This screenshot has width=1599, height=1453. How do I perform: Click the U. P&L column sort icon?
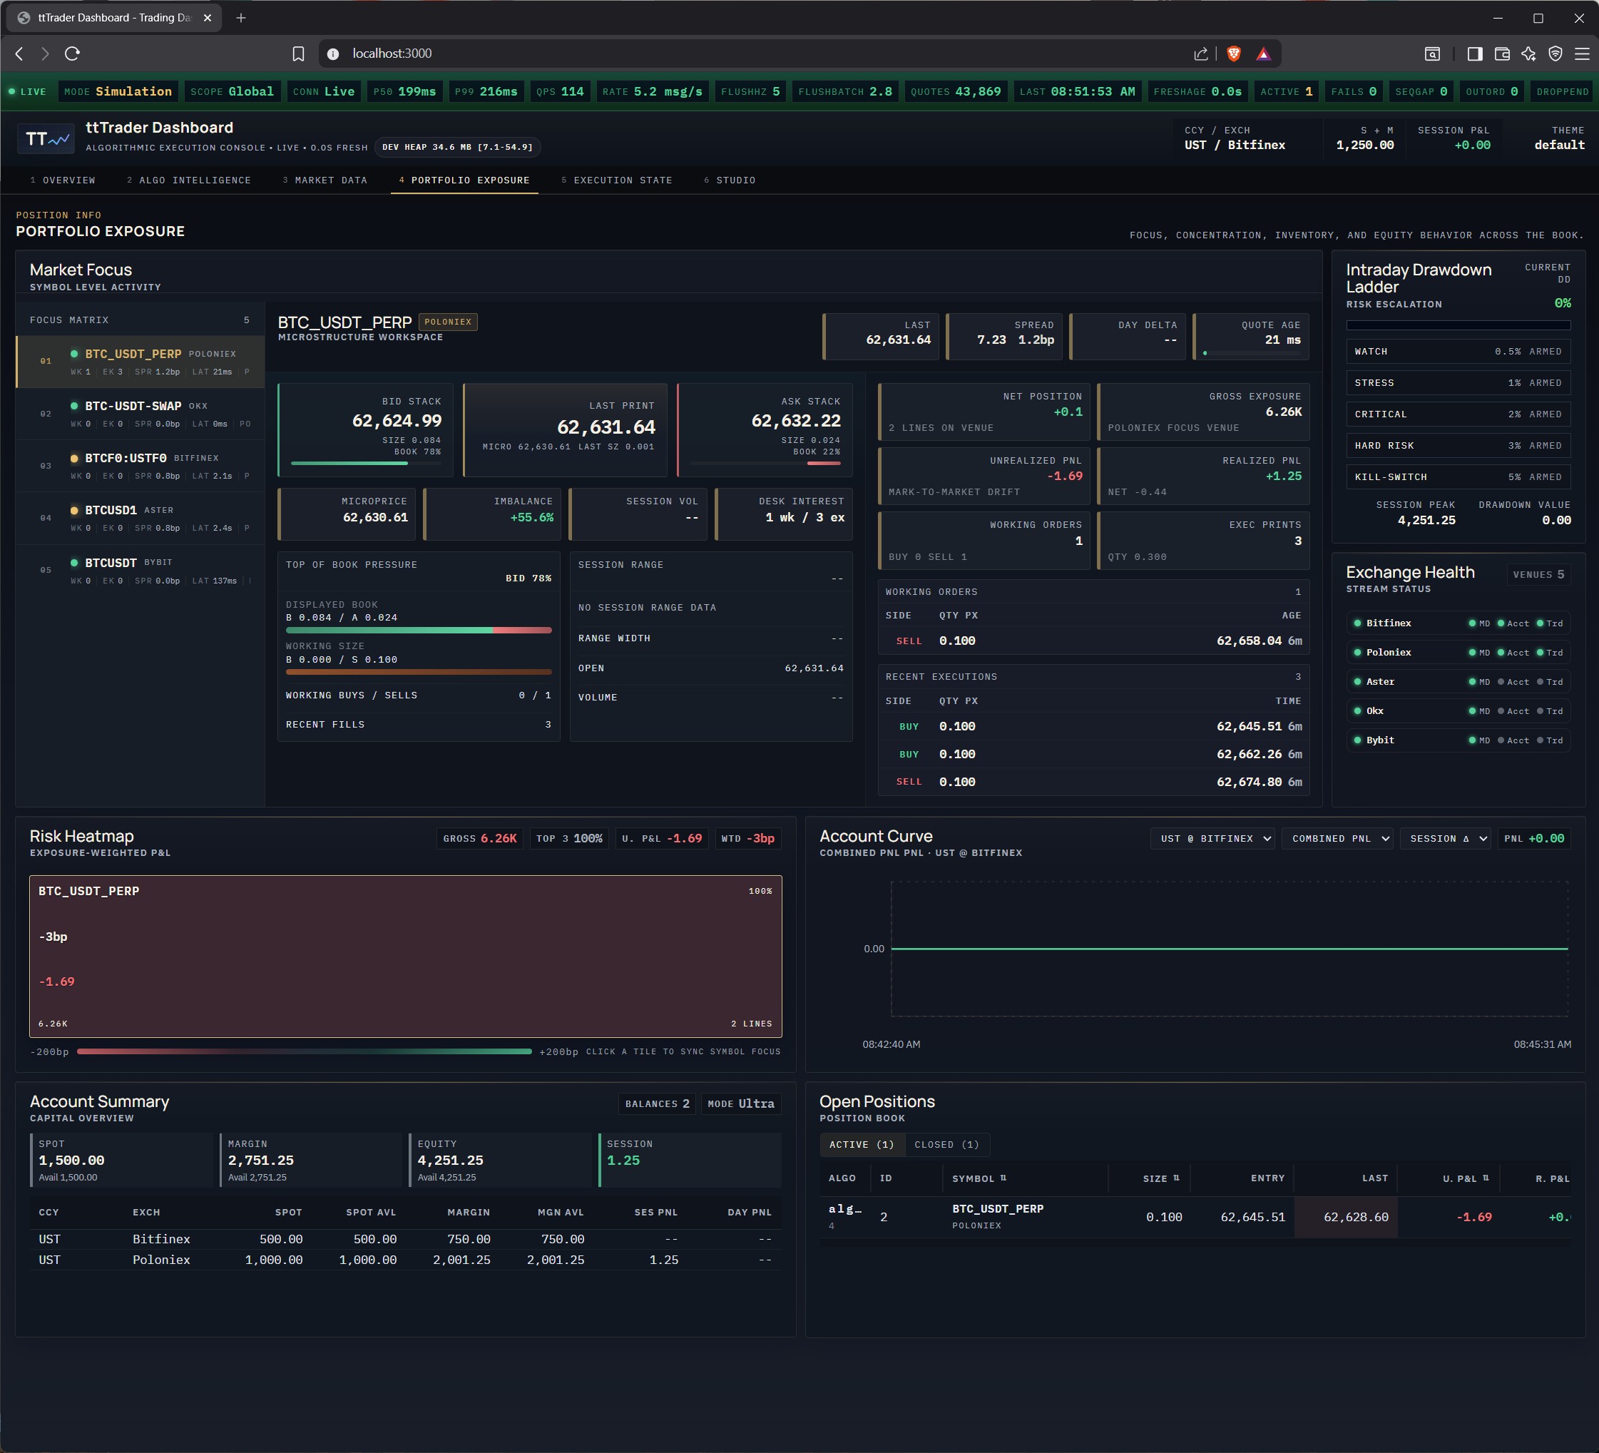click(x=1486, y=1178)
